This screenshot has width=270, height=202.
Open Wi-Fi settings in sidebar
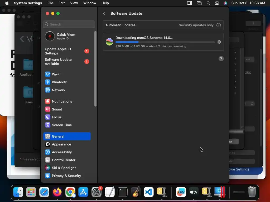[67, 74]
